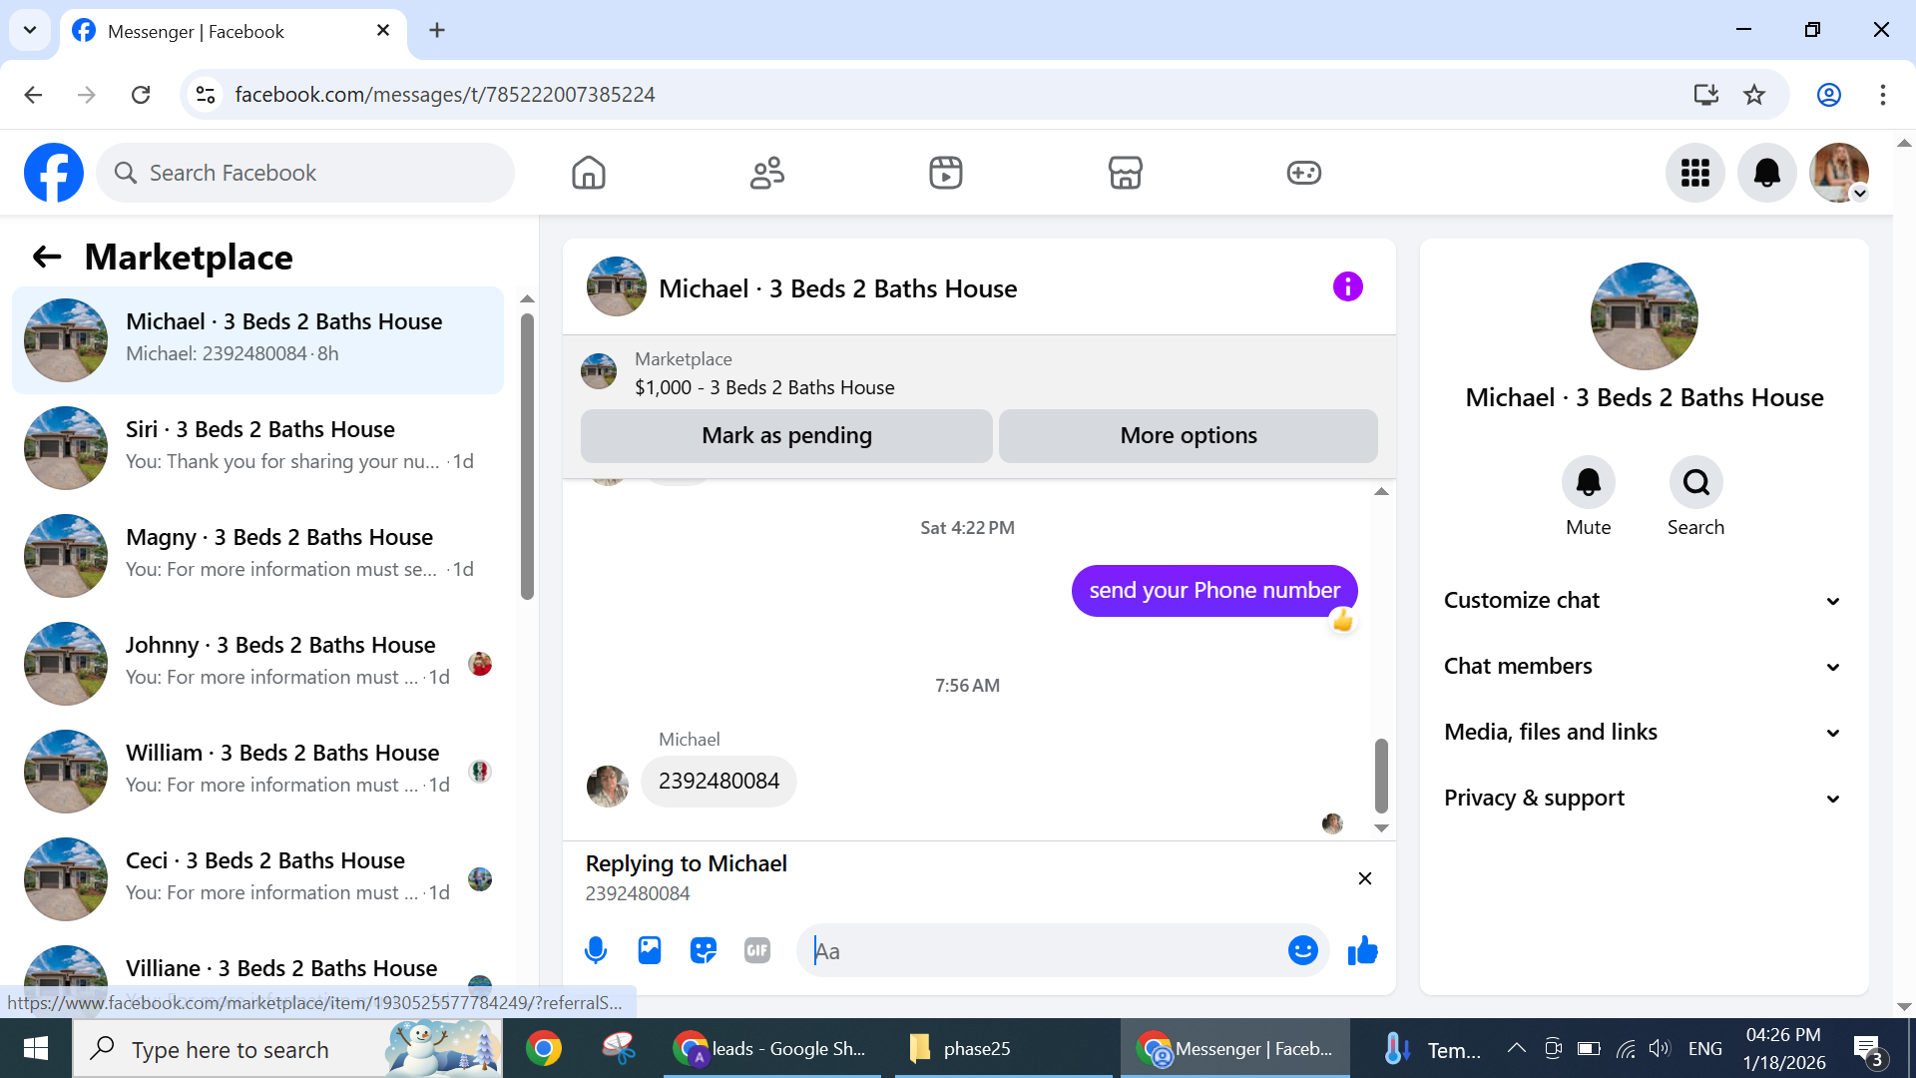1916x1078 pixels.
Task: Click the voice clip microphone icon
Action: (x=596, y=950)
